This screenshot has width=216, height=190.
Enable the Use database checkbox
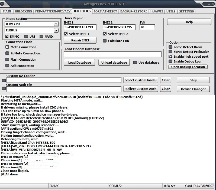[135, 63]
